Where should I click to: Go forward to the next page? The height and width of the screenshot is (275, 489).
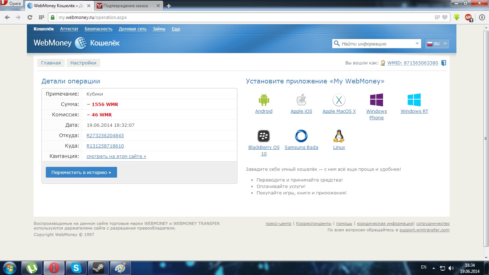point(18,17)
